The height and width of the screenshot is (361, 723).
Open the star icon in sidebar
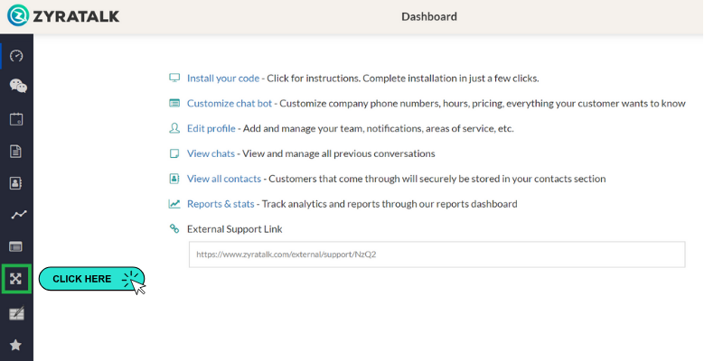point(16,345)
